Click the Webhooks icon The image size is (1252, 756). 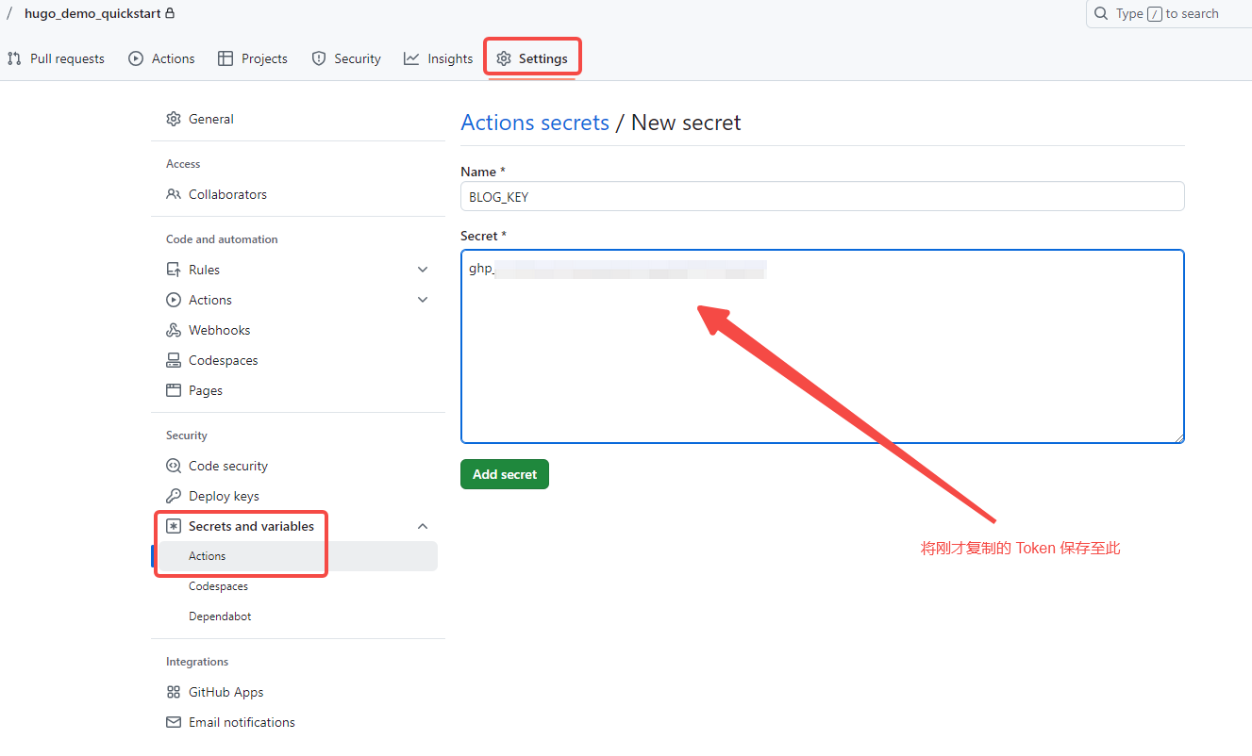174,330
